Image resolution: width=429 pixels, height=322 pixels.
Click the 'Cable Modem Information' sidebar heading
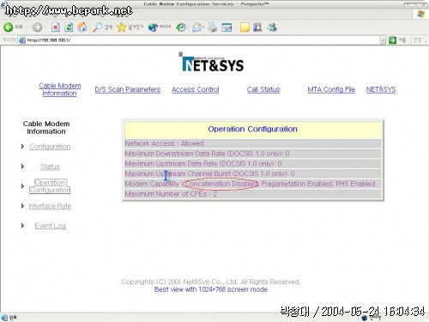point(46,127)
